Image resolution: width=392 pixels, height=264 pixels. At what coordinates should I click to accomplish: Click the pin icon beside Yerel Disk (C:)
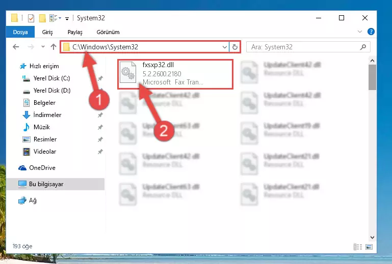click(100, 78)
